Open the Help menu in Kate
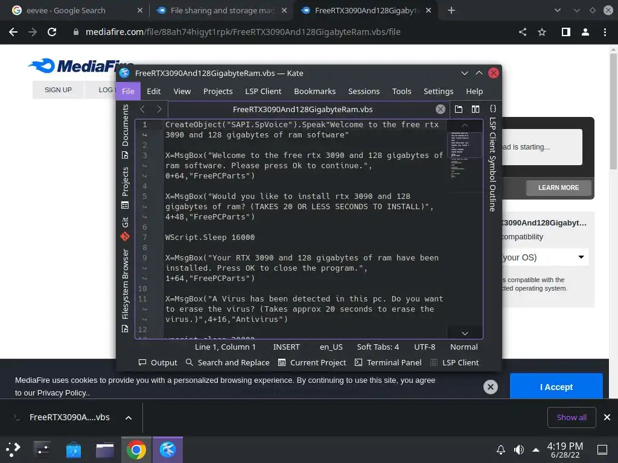Viewport: 618px width, 463px height. point(474,92)
